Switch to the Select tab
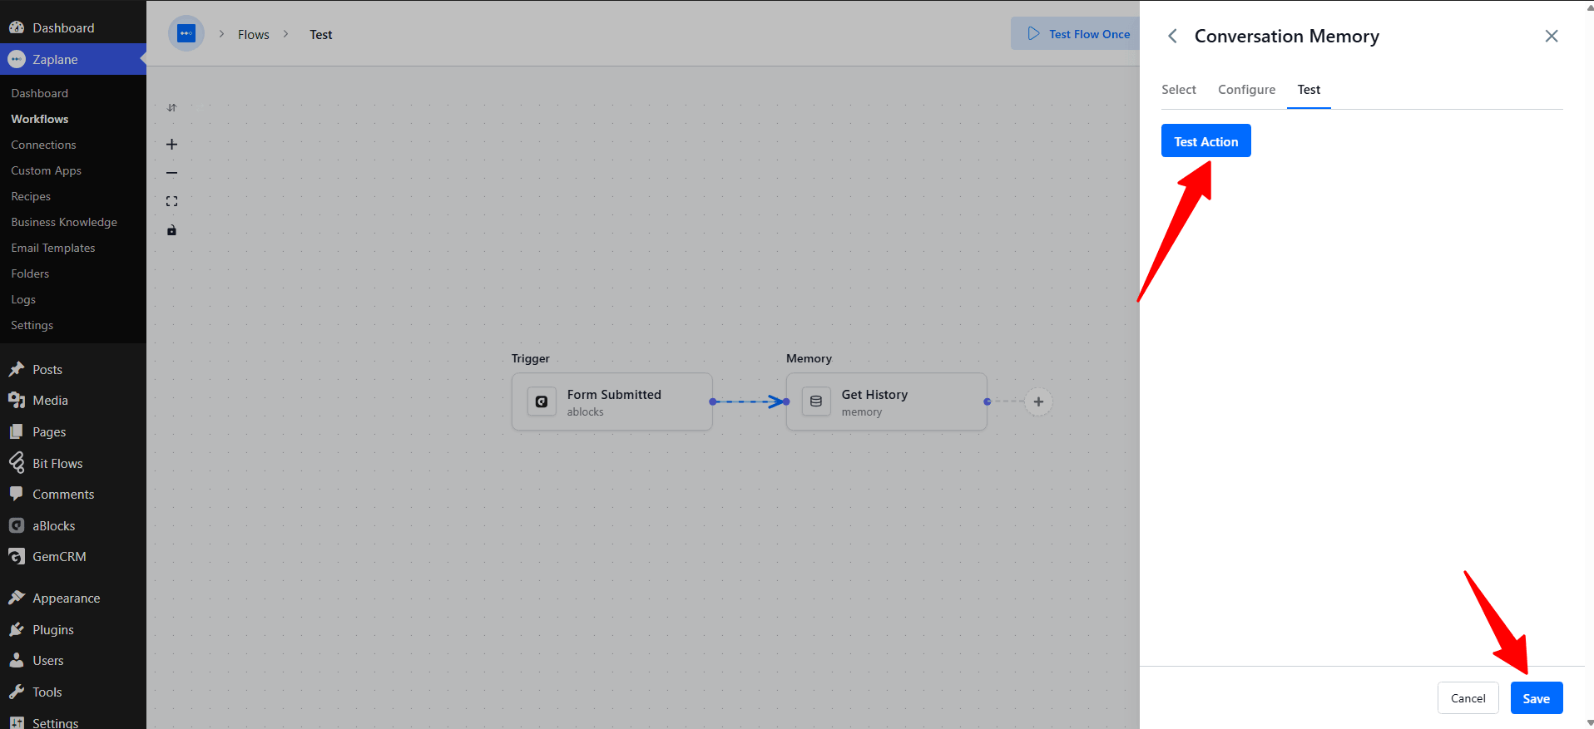The height and width of the screenshot is (729, 1594). click(1178, 89)
